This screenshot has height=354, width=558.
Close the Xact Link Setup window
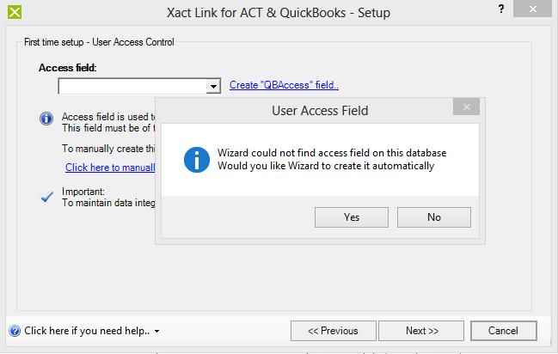pyautogui.click(x=532, y=9)
